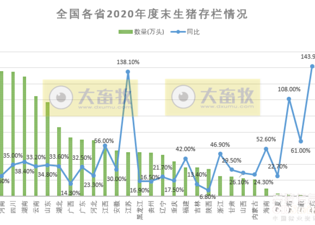Select the 23.30% data label

point(94,184)
